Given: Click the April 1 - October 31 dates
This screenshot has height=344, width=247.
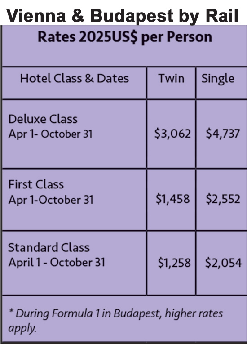Looking at the screenshot, I should [x=57, y=263].
